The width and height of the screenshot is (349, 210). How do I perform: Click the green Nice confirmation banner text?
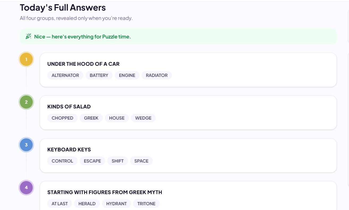tap(82, 37)
